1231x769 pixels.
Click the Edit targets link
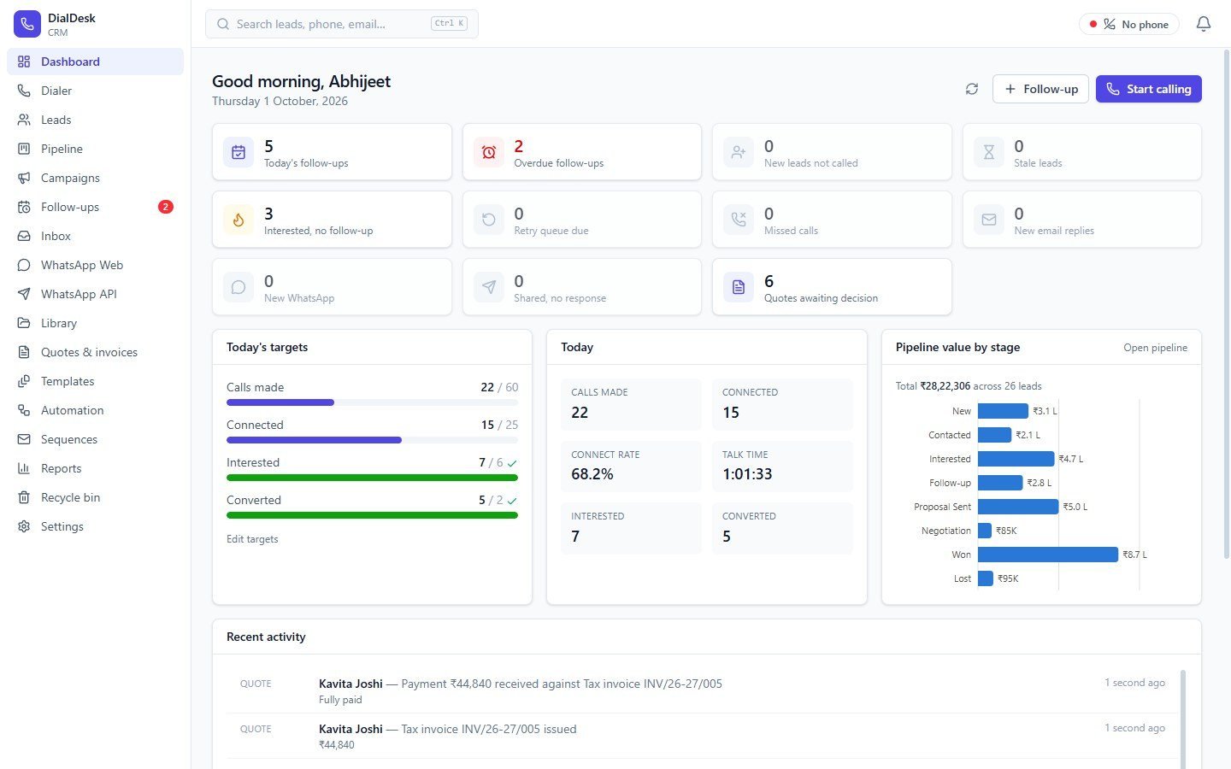tap(252, 539)
